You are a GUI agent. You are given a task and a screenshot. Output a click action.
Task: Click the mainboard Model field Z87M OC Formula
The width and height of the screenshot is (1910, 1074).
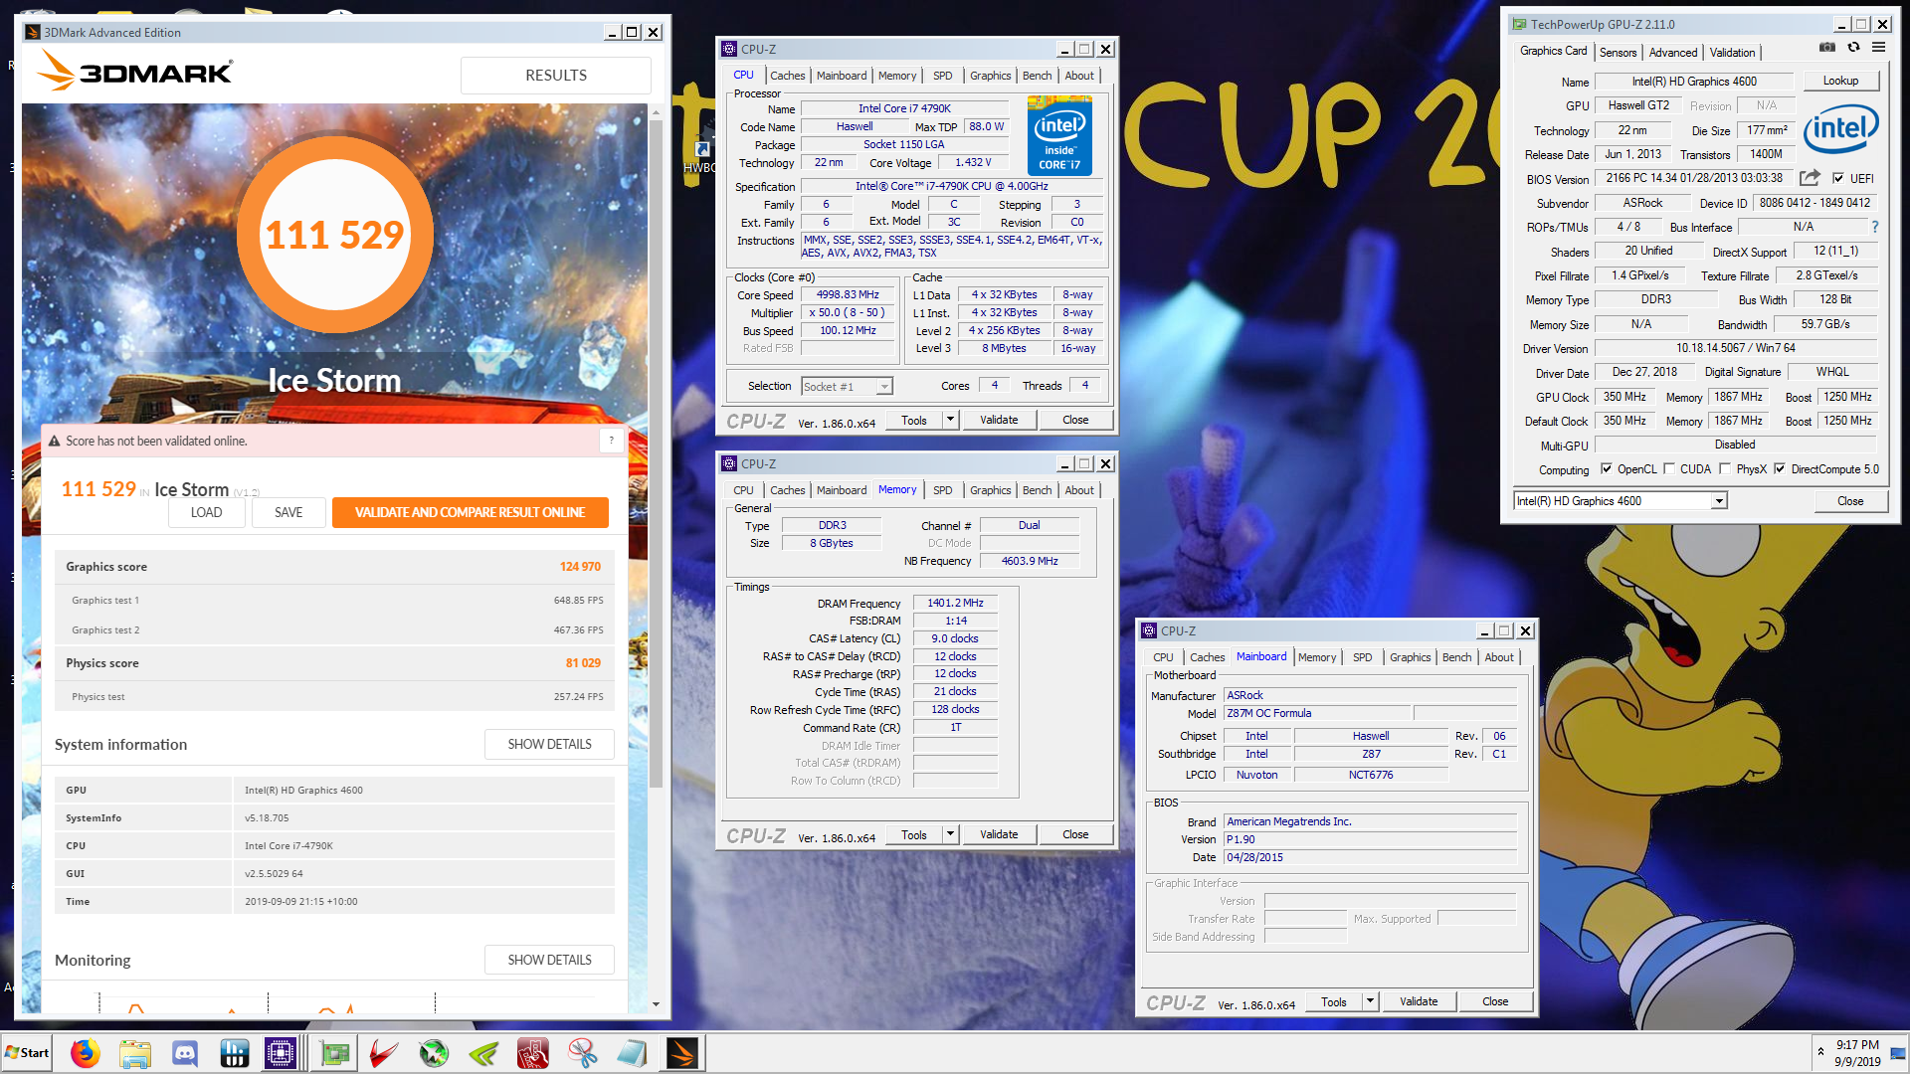click(1317, 713)
